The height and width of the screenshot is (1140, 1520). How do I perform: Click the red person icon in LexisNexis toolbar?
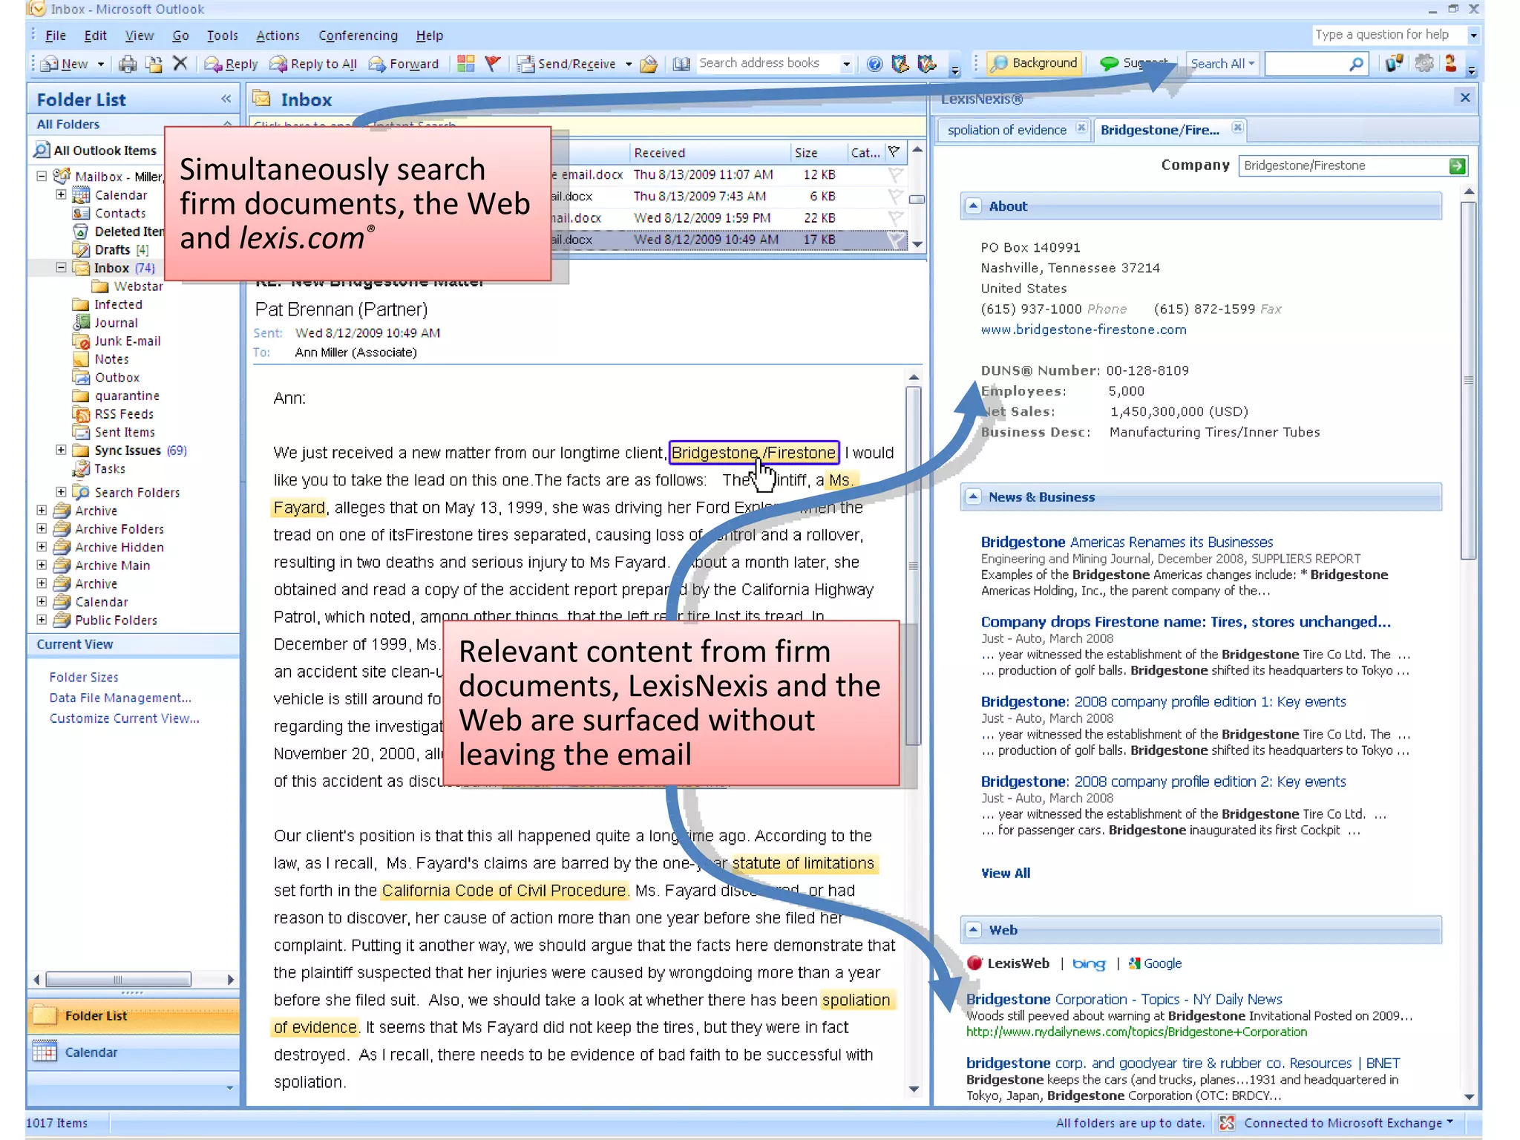[x=1450, y=63]
